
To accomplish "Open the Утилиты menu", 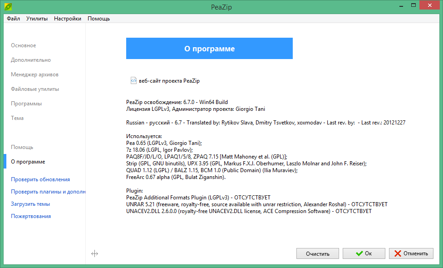I will pos(37,19).
